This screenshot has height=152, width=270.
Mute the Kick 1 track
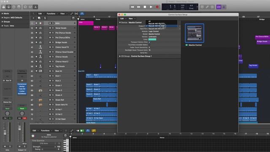click(x=50, y=76)
